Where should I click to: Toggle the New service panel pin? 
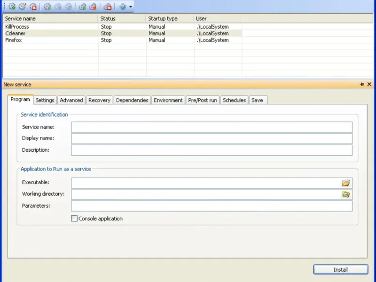click(361, 84)
